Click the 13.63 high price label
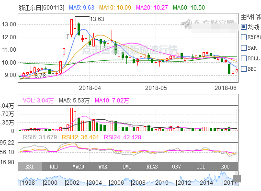Image resolution: width=261 pixels, height=191 pixels. [x=97, y=19]
